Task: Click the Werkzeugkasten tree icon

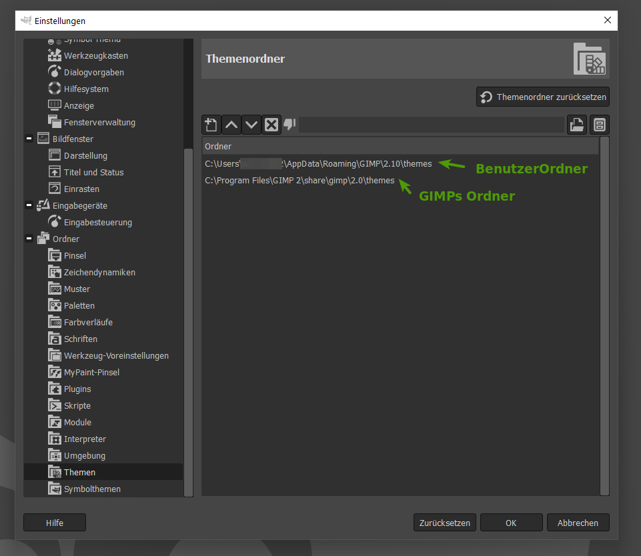Action: pyautogui.click(x=55, y=55)
